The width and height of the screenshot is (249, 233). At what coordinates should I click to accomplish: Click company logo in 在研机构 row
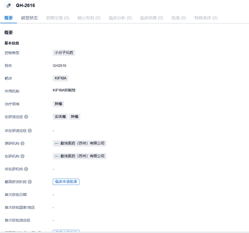pyautogui.click(x=57, y=156)
